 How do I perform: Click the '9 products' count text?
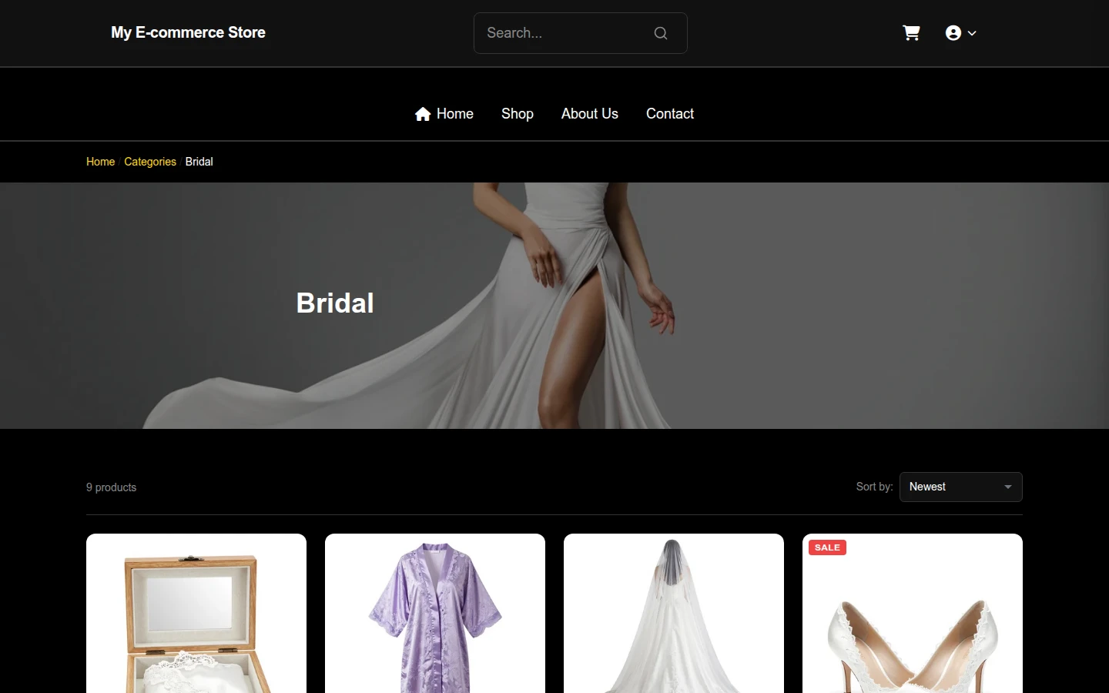tap(111, 487)
